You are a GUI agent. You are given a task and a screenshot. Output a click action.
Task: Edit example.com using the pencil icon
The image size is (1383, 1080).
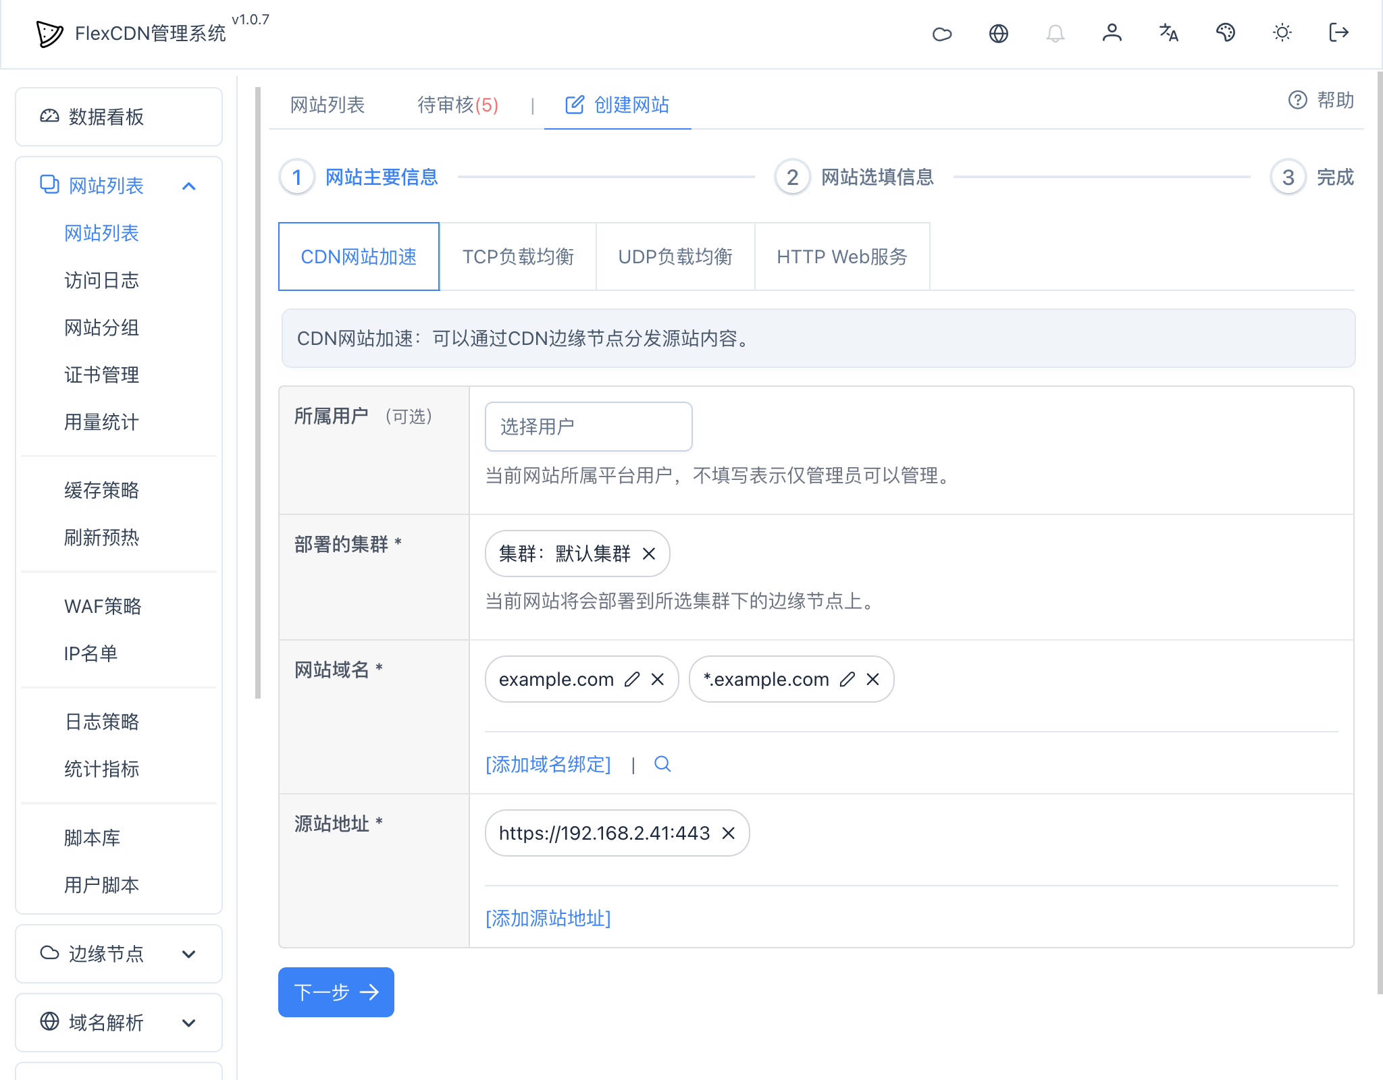point(631,679)
